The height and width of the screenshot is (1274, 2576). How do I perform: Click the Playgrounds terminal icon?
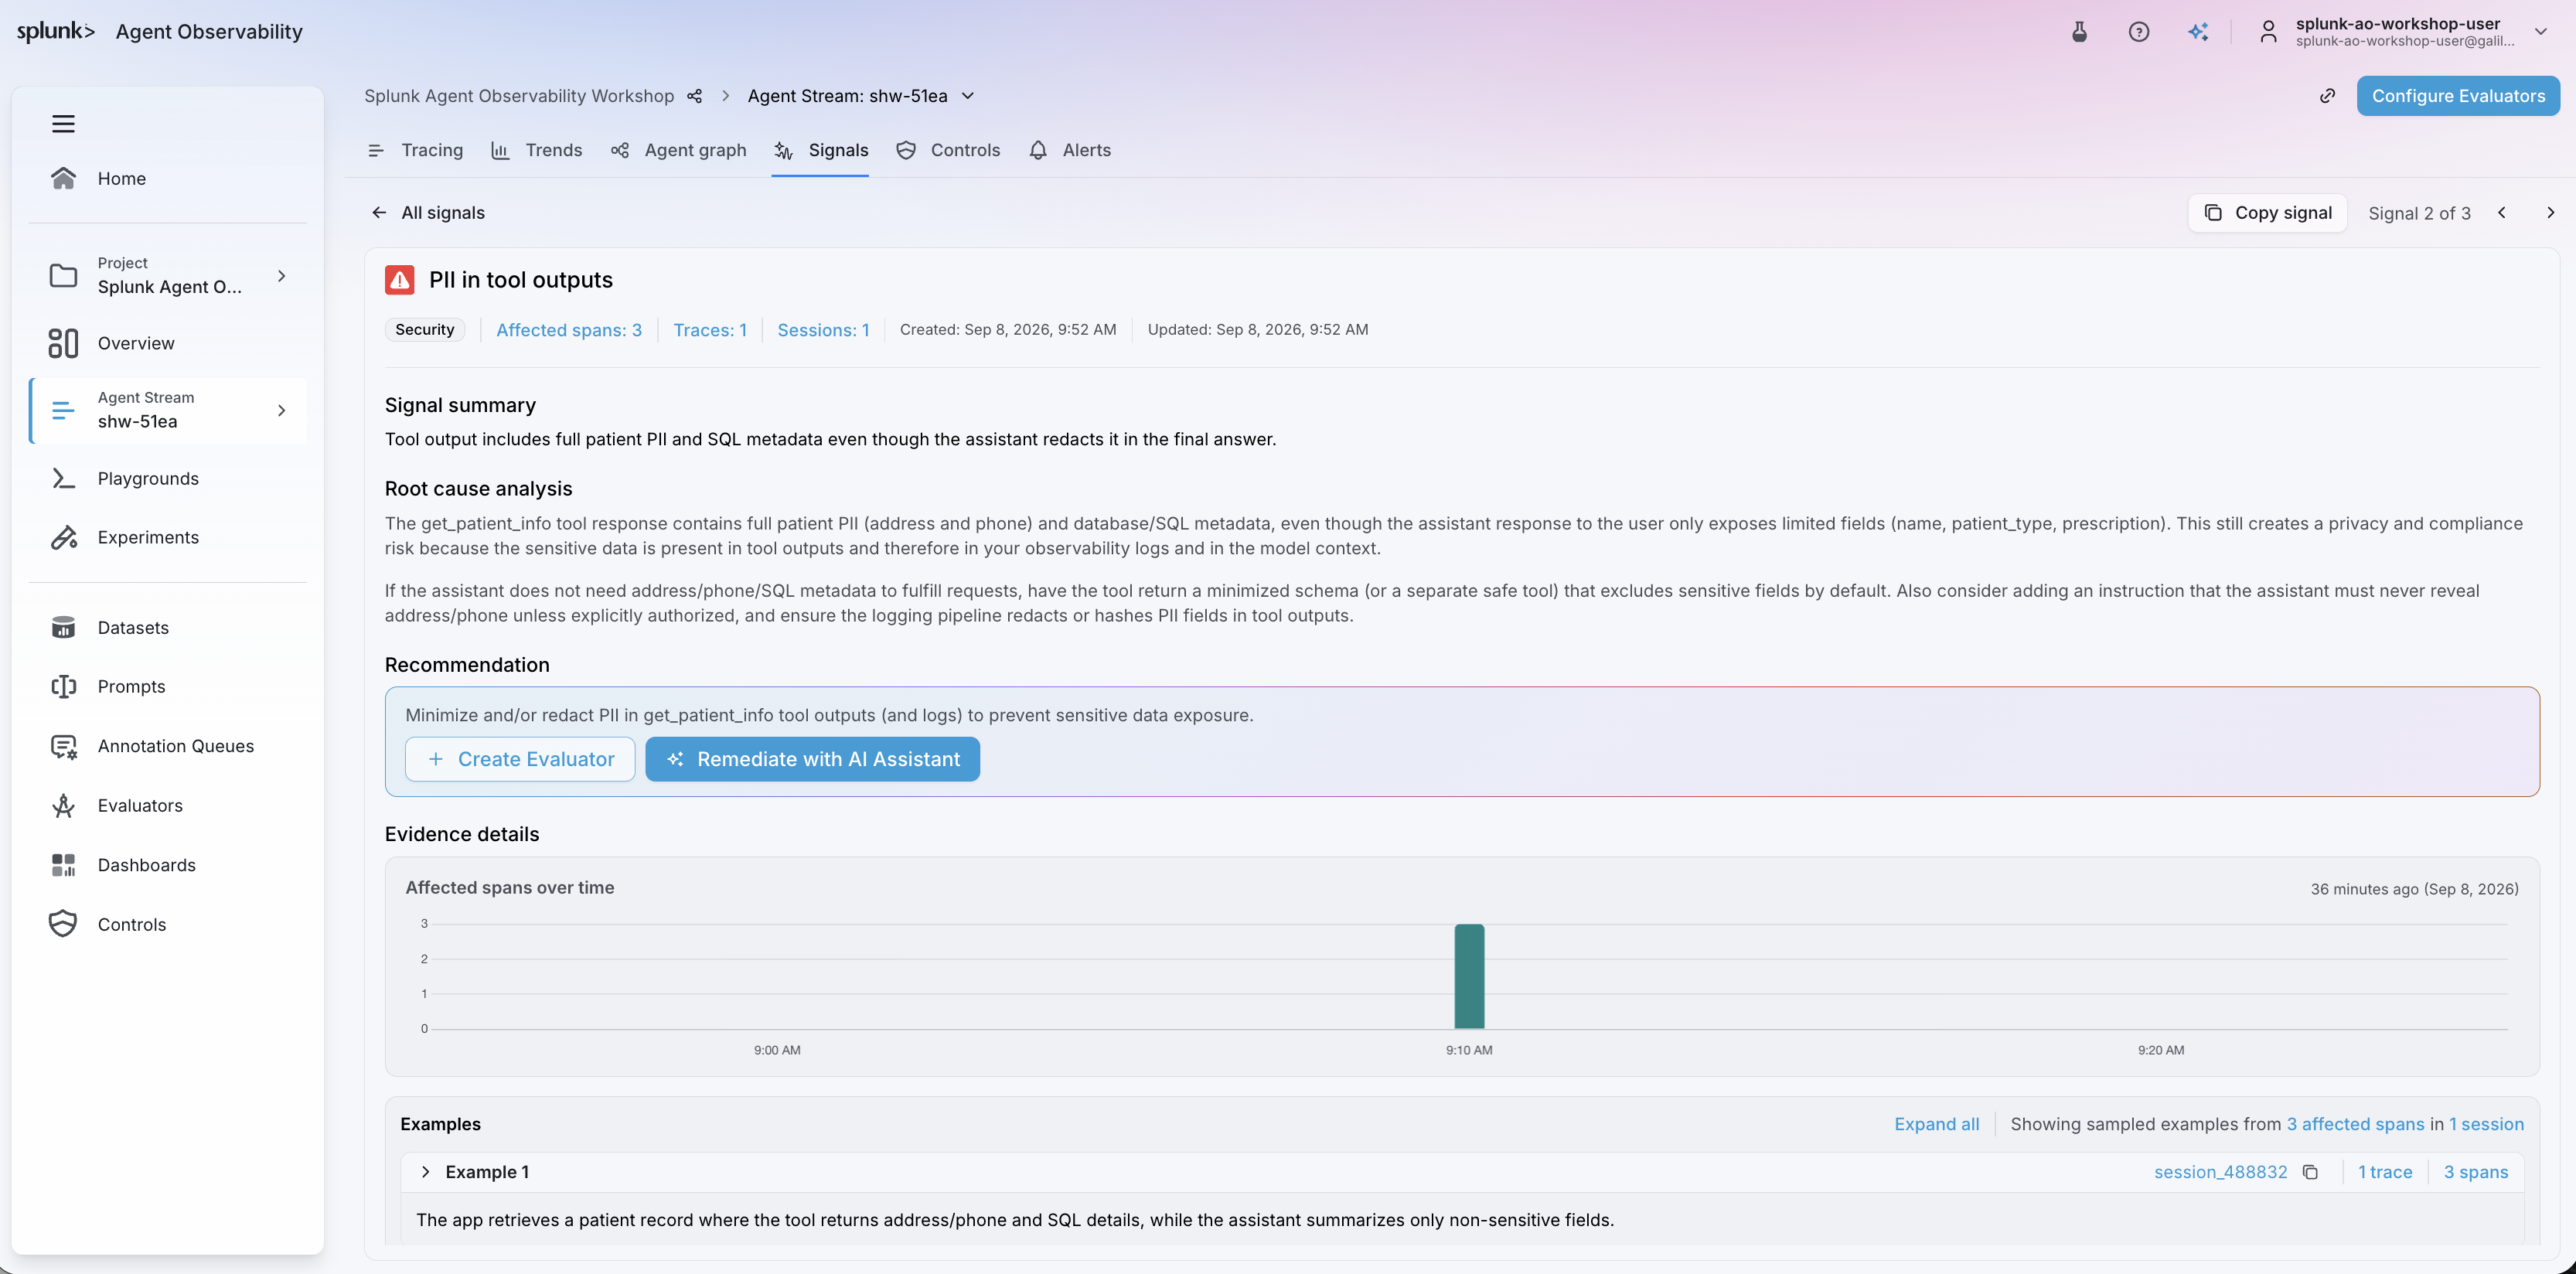click(63, 479)
